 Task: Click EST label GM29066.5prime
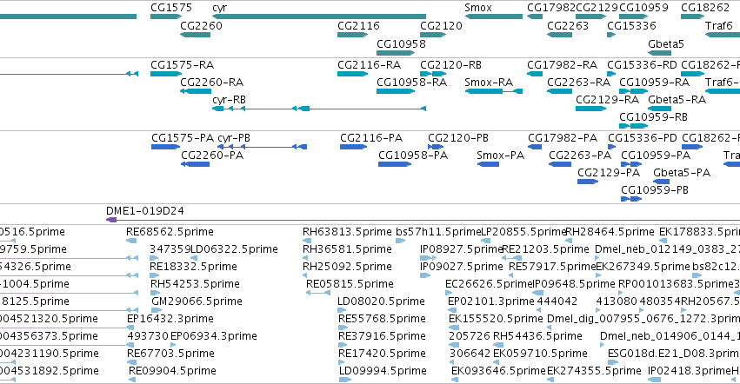pos(197,301)
